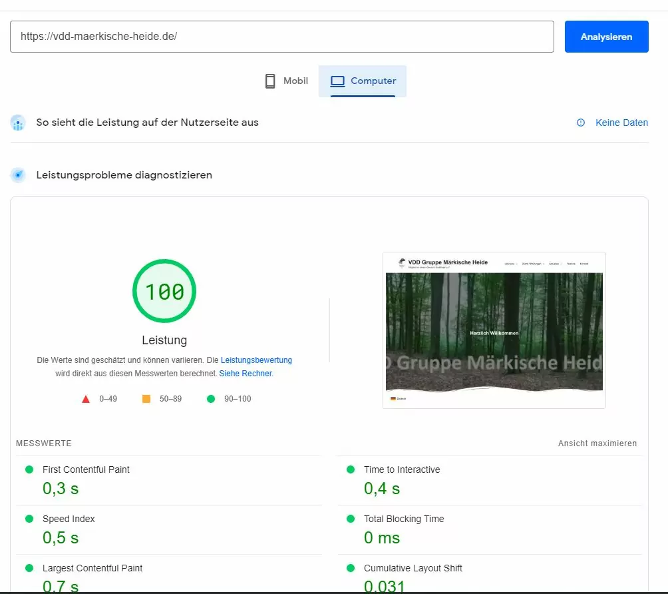The image size is (668, 594).
Task: Open the Siehe Rechner link
Action: 246,374
